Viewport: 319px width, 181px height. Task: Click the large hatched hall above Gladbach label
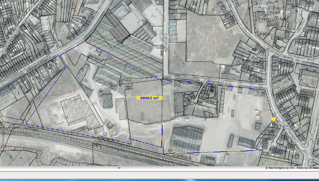coord(187,139)
